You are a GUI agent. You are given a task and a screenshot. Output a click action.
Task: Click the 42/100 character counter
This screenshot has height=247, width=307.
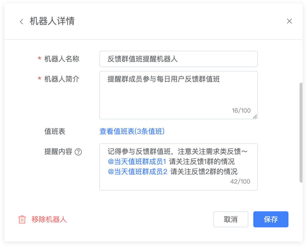(x=240, y=182)
